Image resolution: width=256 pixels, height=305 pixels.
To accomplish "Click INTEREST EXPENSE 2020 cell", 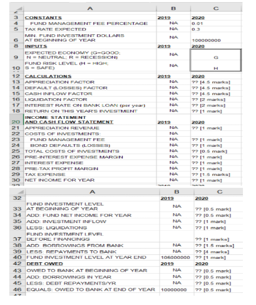I will pyautogui.click(x=216, y=163).
